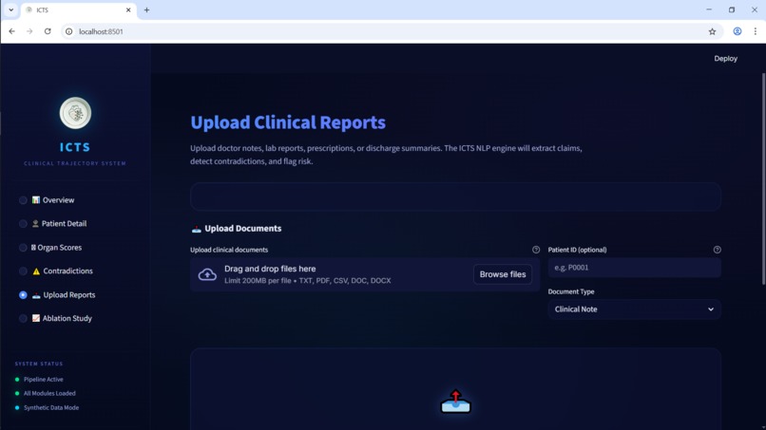766x430 pixels.
Task: Select the Ablation Study radio option
Action: 23,318
